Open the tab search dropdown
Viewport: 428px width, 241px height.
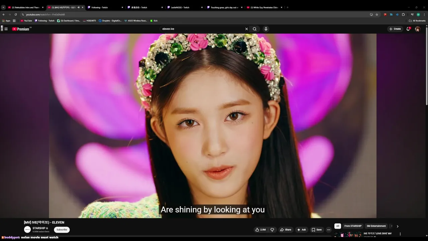pos(3,7)
